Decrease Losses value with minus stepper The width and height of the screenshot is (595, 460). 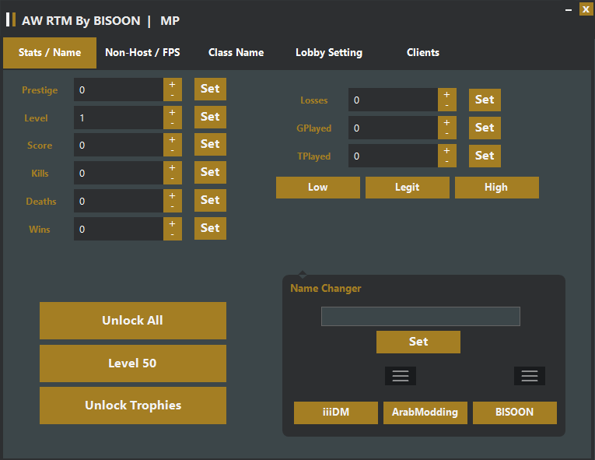(447, 106)
